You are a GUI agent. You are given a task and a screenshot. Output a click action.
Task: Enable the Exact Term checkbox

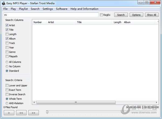[x=7, y=90]
